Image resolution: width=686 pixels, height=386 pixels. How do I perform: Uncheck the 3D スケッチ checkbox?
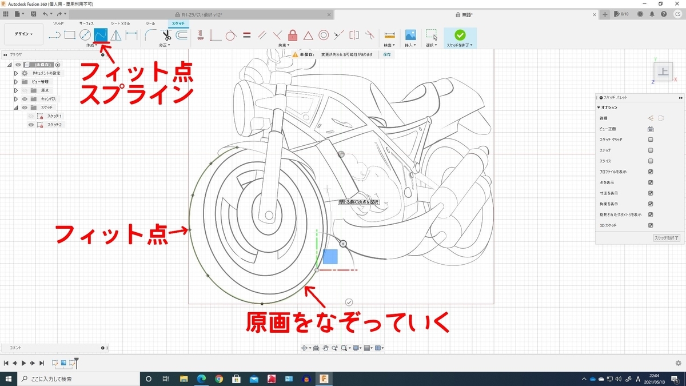pyautogui.click(x=651, y=225)
